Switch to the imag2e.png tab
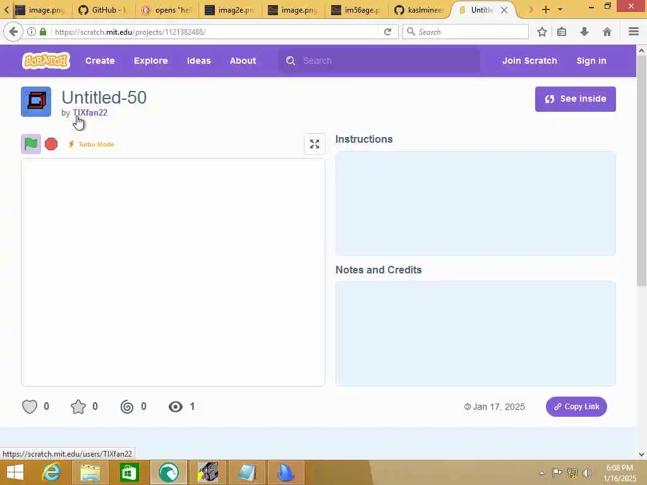 click(x=230, y=10)
